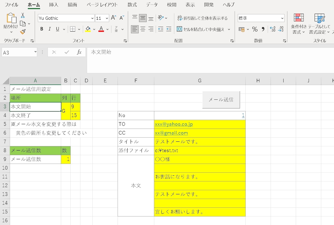Viewport: 334px width, 225px height.
Task: Click the formula bar input field
Action: click(x=210, y=60)
